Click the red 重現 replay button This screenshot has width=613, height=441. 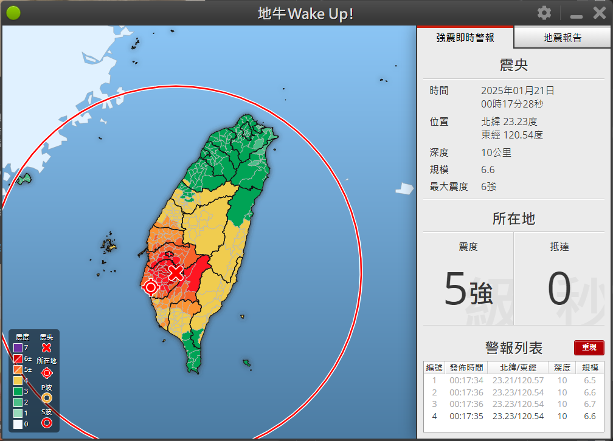(589, 347)
